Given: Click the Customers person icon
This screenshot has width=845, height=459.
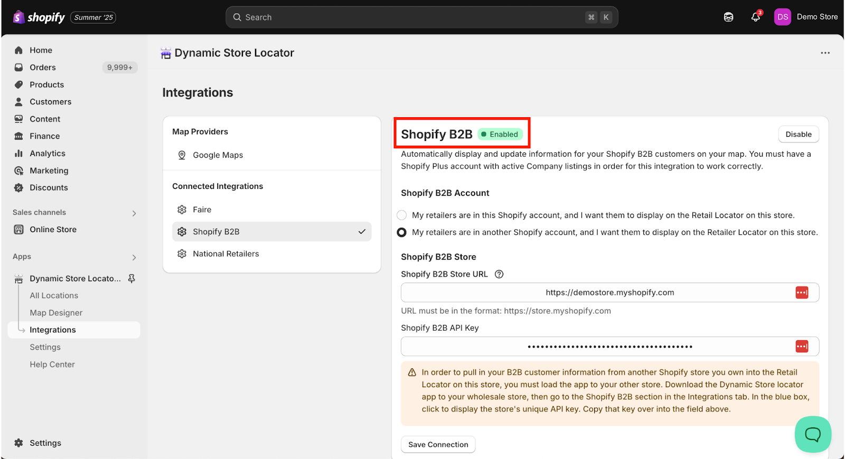Looking at the screenshot, I should pos(19,102).
